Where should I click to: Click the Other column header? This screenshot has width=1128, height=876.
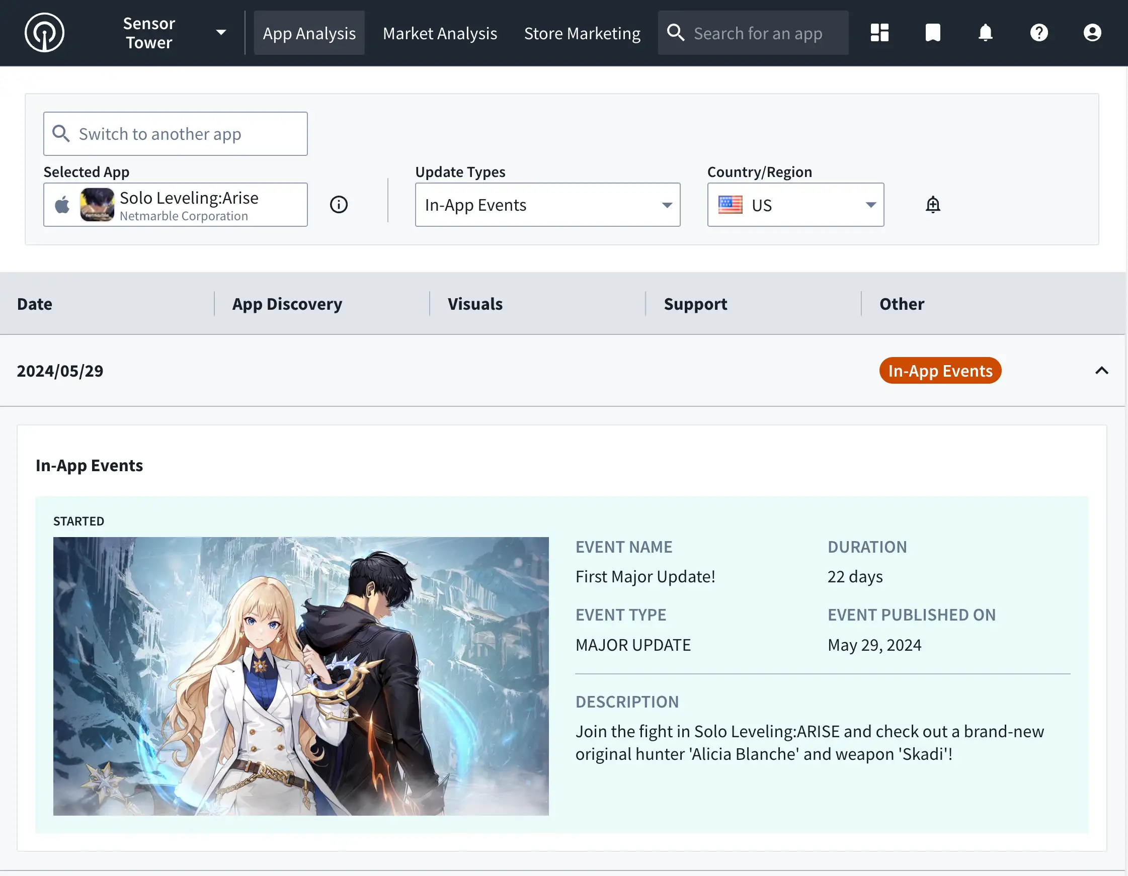point(902,304)
